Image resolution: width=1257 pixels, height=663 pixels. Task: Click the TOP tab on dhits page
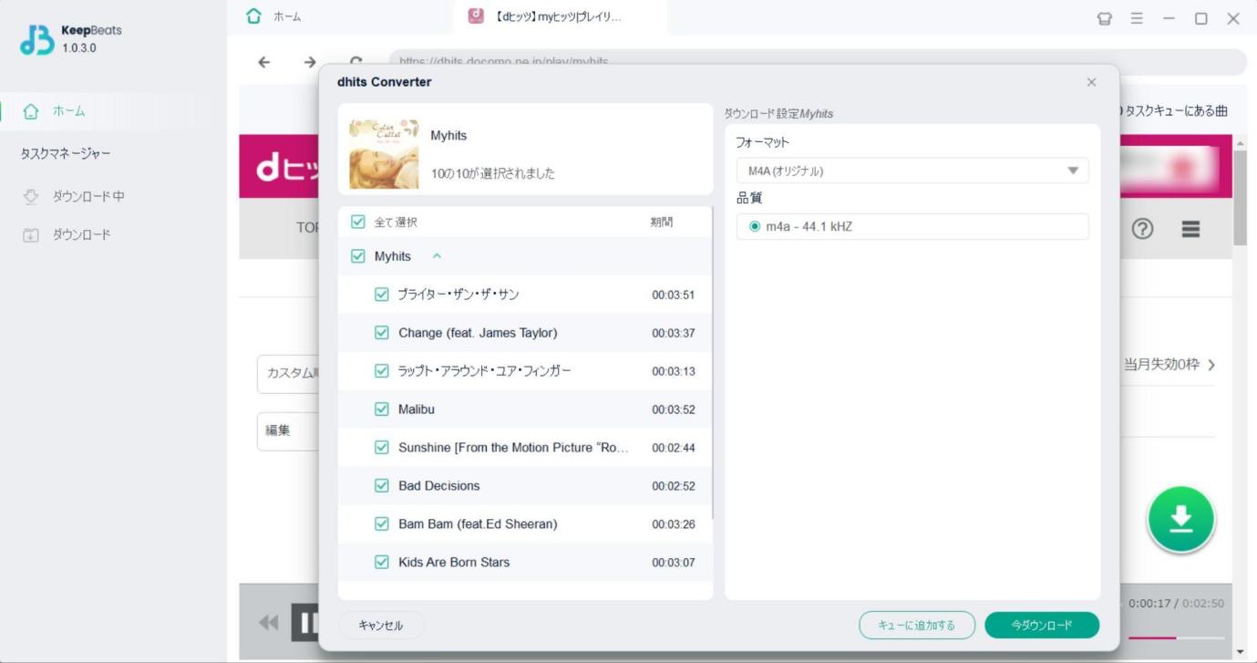point(307,228)
